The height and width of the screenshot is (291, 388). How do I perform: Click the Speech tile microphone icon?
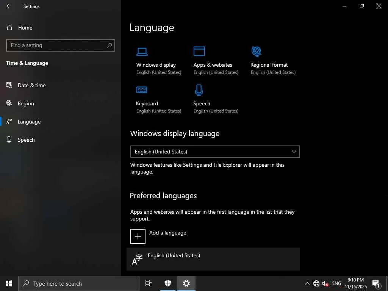point(199,90)
